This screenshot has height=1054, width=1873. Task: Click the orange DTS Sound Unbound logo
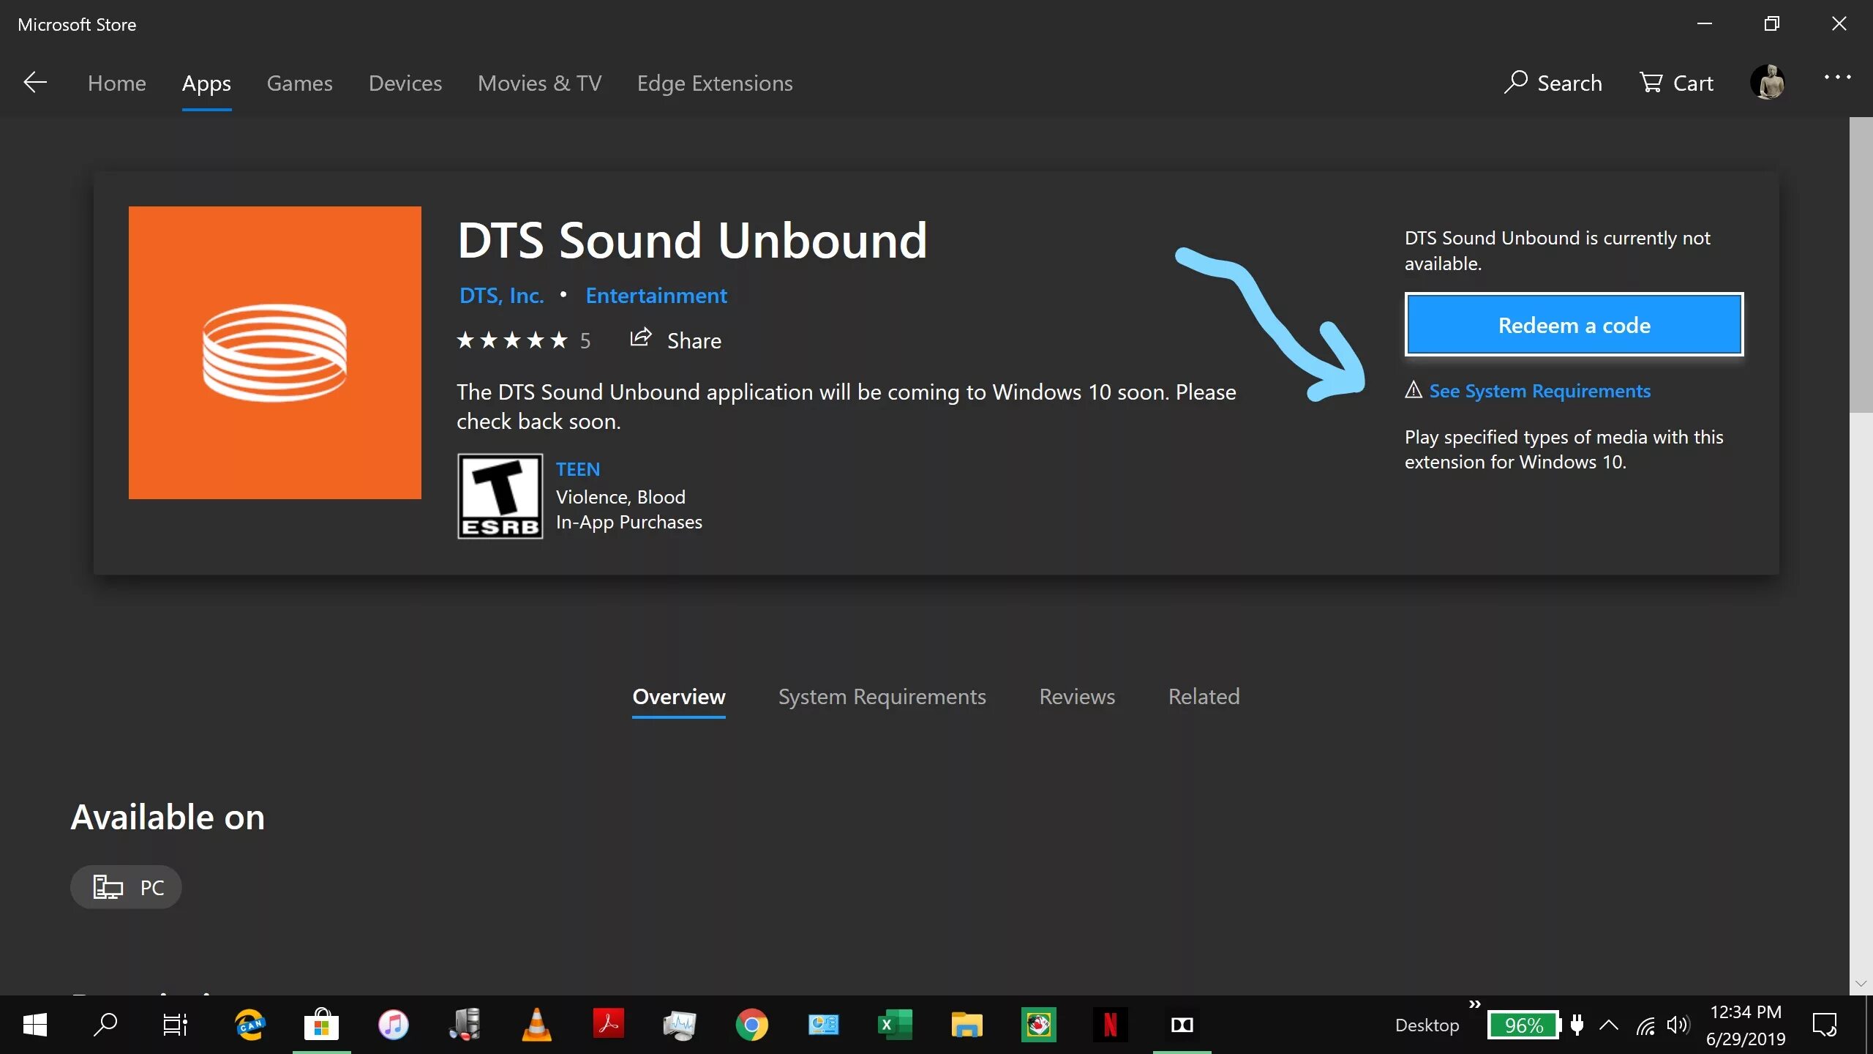[x=275, y=353]
